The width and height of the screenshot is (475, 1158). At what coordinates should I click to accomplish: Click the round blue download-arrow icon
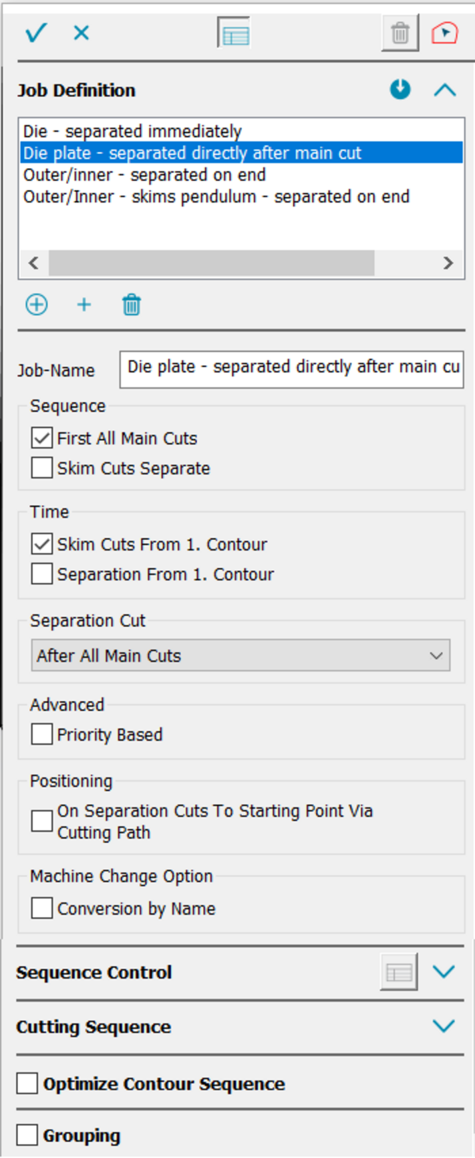click(x=400, y=90)
